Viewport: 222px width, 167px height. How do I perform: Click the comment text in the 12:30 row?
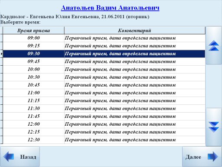[120, 140]
